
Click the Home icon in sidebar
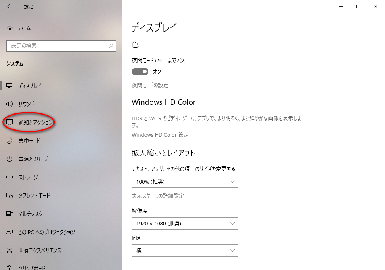click(10, 28)
